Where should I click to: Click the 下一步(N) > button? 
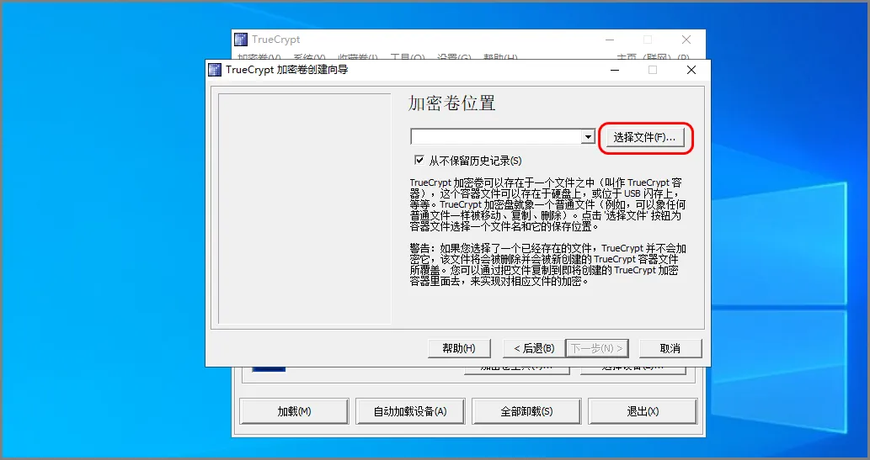[597, 348]
